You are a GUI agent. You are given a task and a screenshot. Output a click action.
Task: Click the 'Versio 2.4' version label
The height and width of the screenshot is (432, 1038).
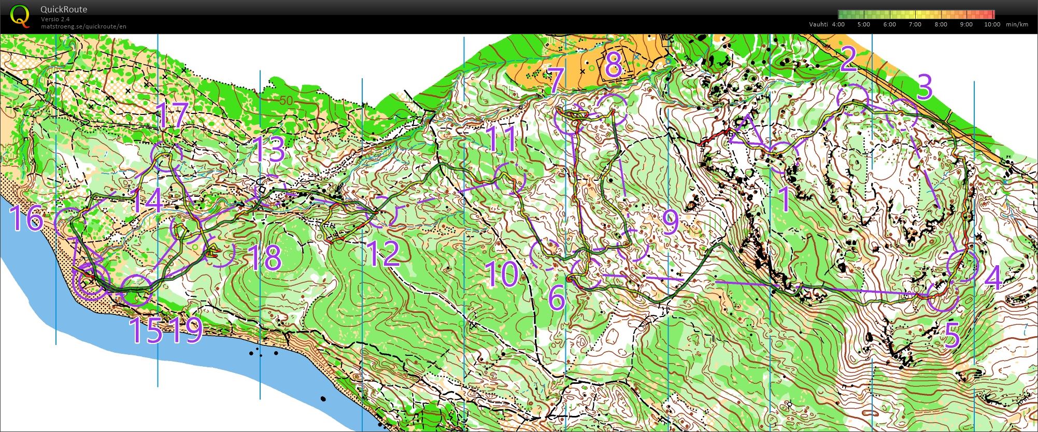click(x=55, y=19)
